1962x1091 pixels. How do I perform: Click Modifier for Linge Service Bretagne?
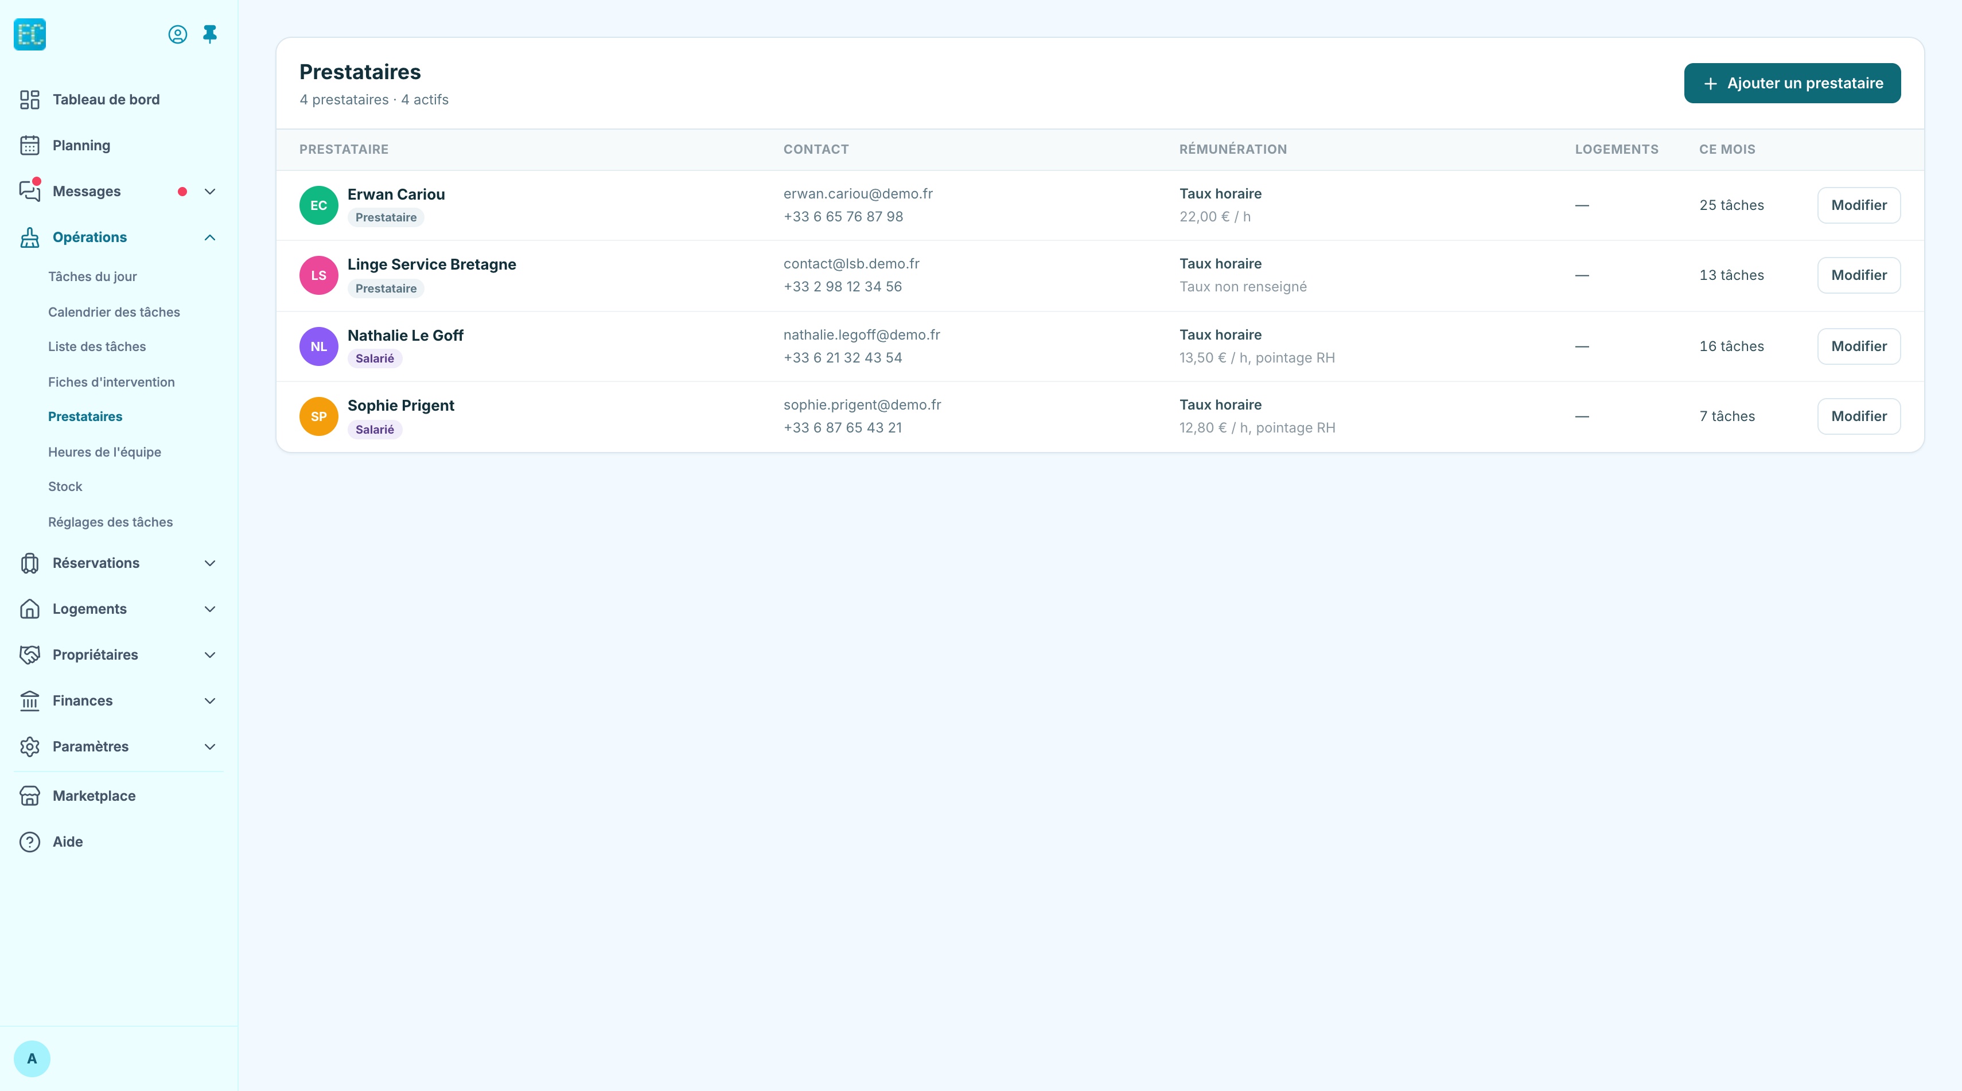pos(1858,275)
